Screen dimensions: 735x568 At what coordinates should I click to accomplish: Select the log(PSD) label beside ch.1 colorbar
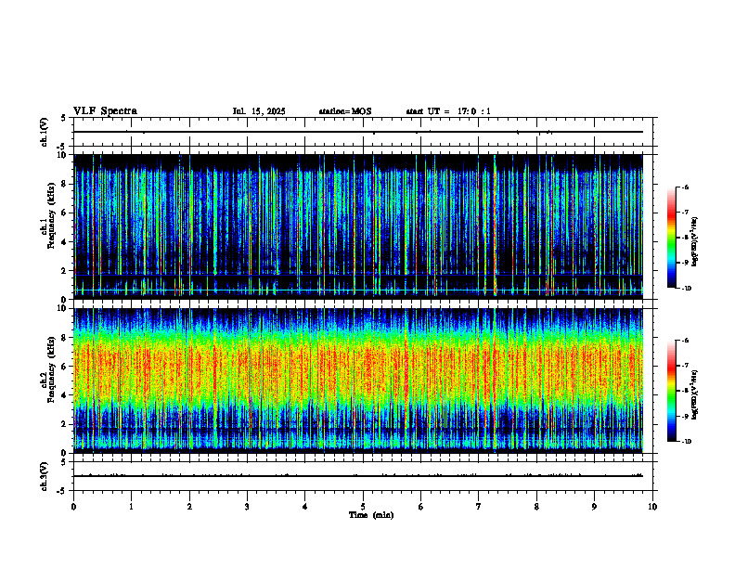click(x=695, y=241)
